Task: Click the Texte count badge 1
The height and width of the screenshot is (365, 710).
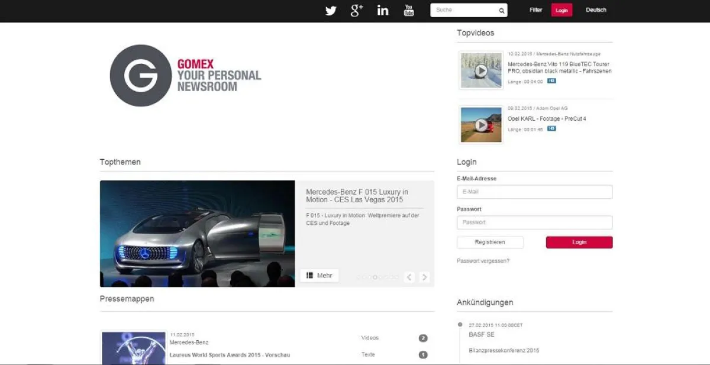Action: pyautogui.click(x=423, y=355)
